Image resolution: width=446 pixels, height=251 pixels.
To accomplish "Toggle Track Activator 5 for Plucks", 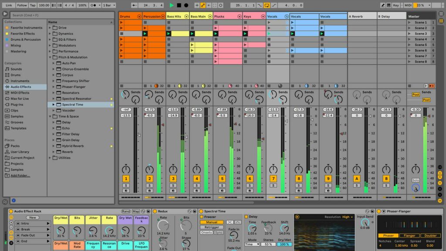I will 222,178.
